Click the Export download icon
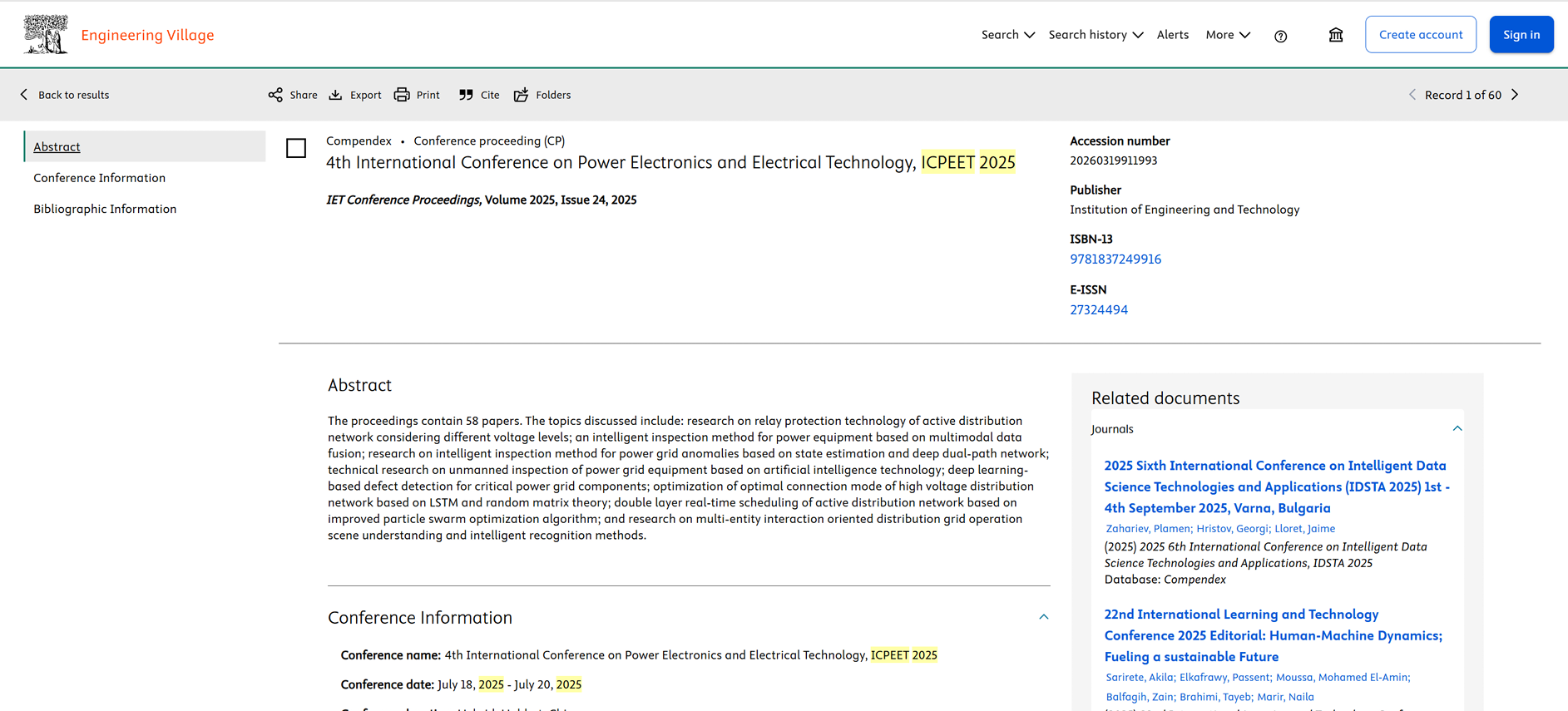The height and width of the screenshot is (711, 1568). pyautogui.click(x=335, y=95)
